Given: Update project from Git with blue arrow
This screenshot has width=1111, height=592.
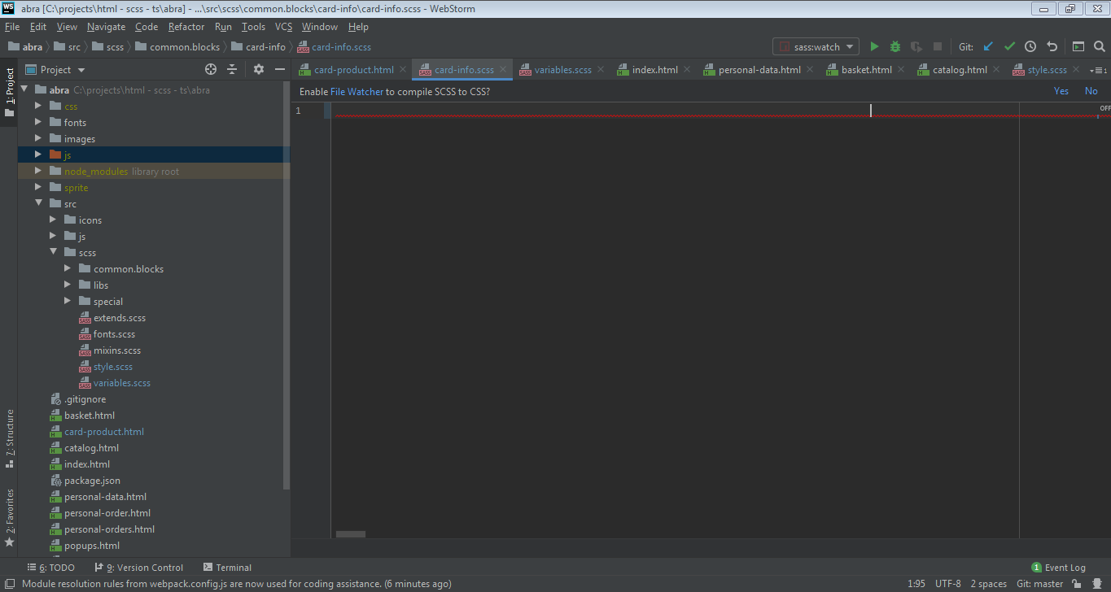Looking at the screenshot, I should pos(988,47).
